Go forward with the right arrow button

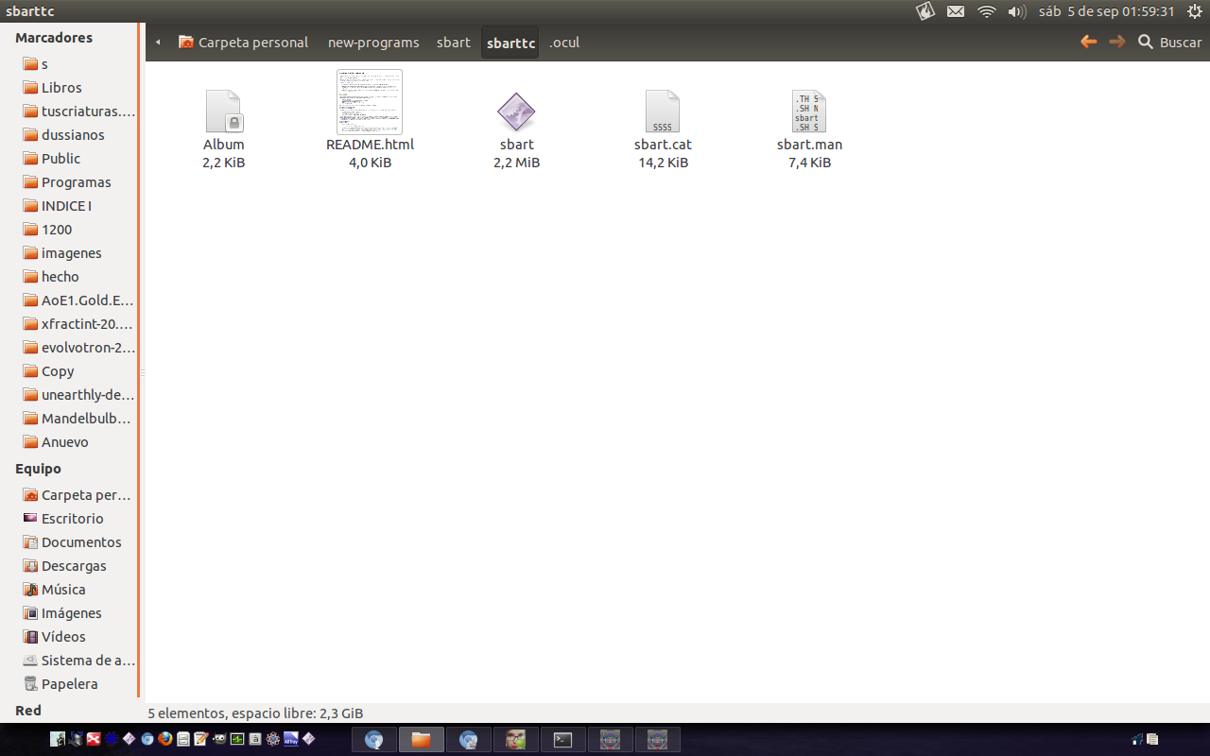[x=1117, y=42]
